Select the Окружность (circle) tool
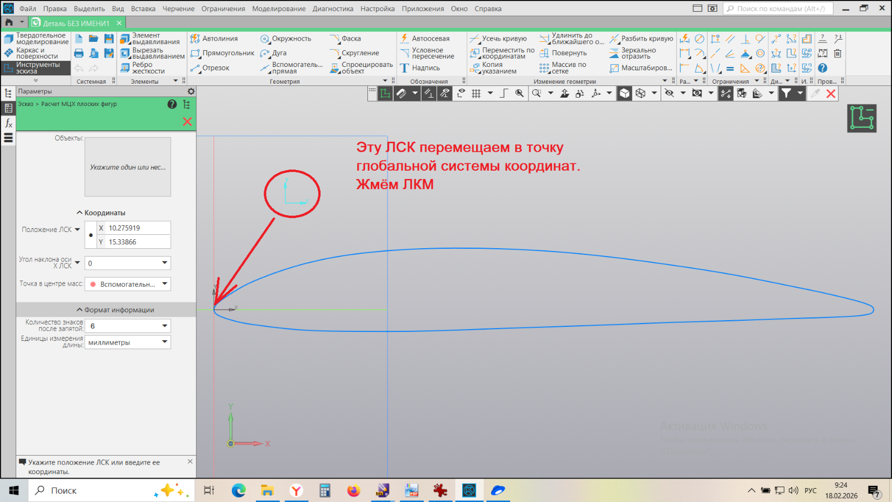 coord(286,38)
